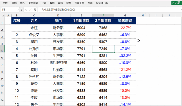The height and width of the screenshot is (106, 182).
Task: Click inside the formula bar RANDBETWEEN text
Action: [x=57, y=10]
